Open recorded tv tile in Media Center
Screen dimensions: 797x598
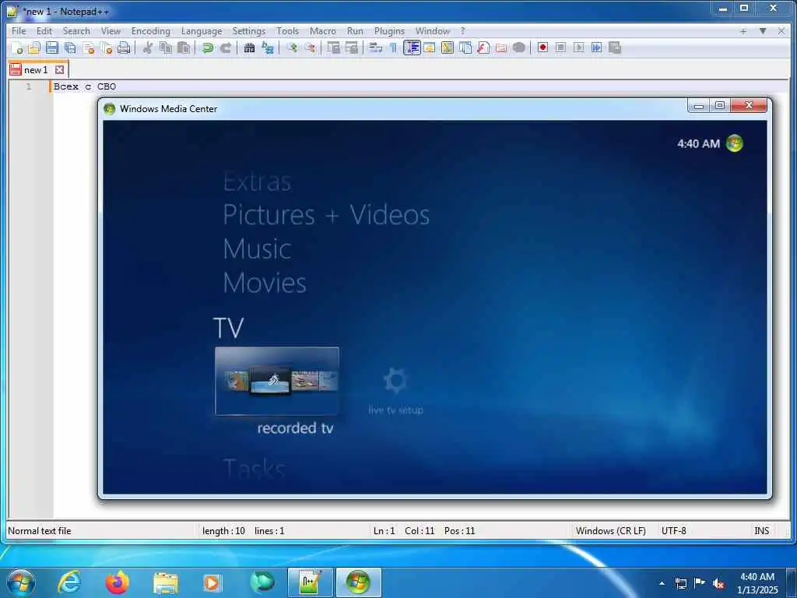pos(277,381)
